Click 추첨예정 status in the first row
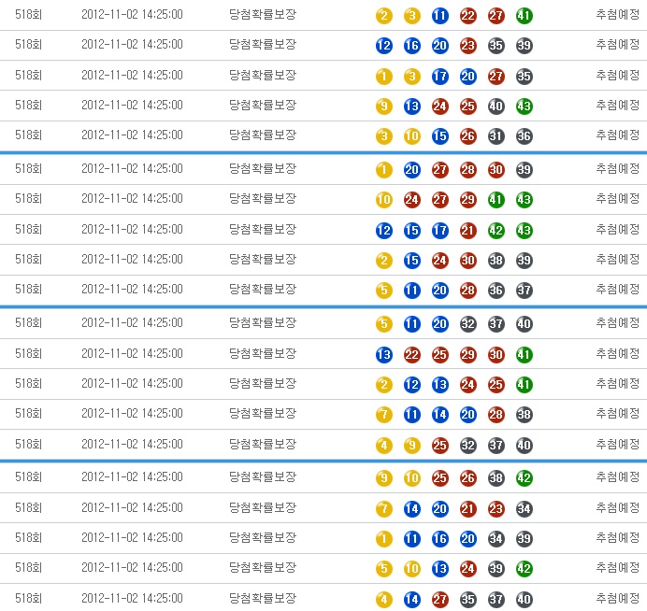647x611 pixels. [x=617, y=15]
